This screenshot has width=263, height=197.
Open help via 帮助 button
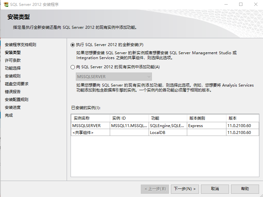[x=245, y=189]
